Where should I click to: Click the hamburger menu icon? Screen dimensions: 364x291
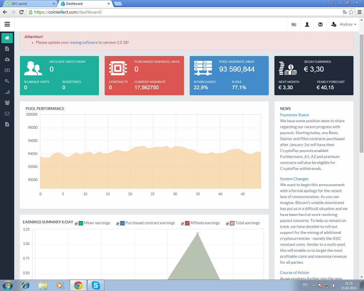[7, 24]
